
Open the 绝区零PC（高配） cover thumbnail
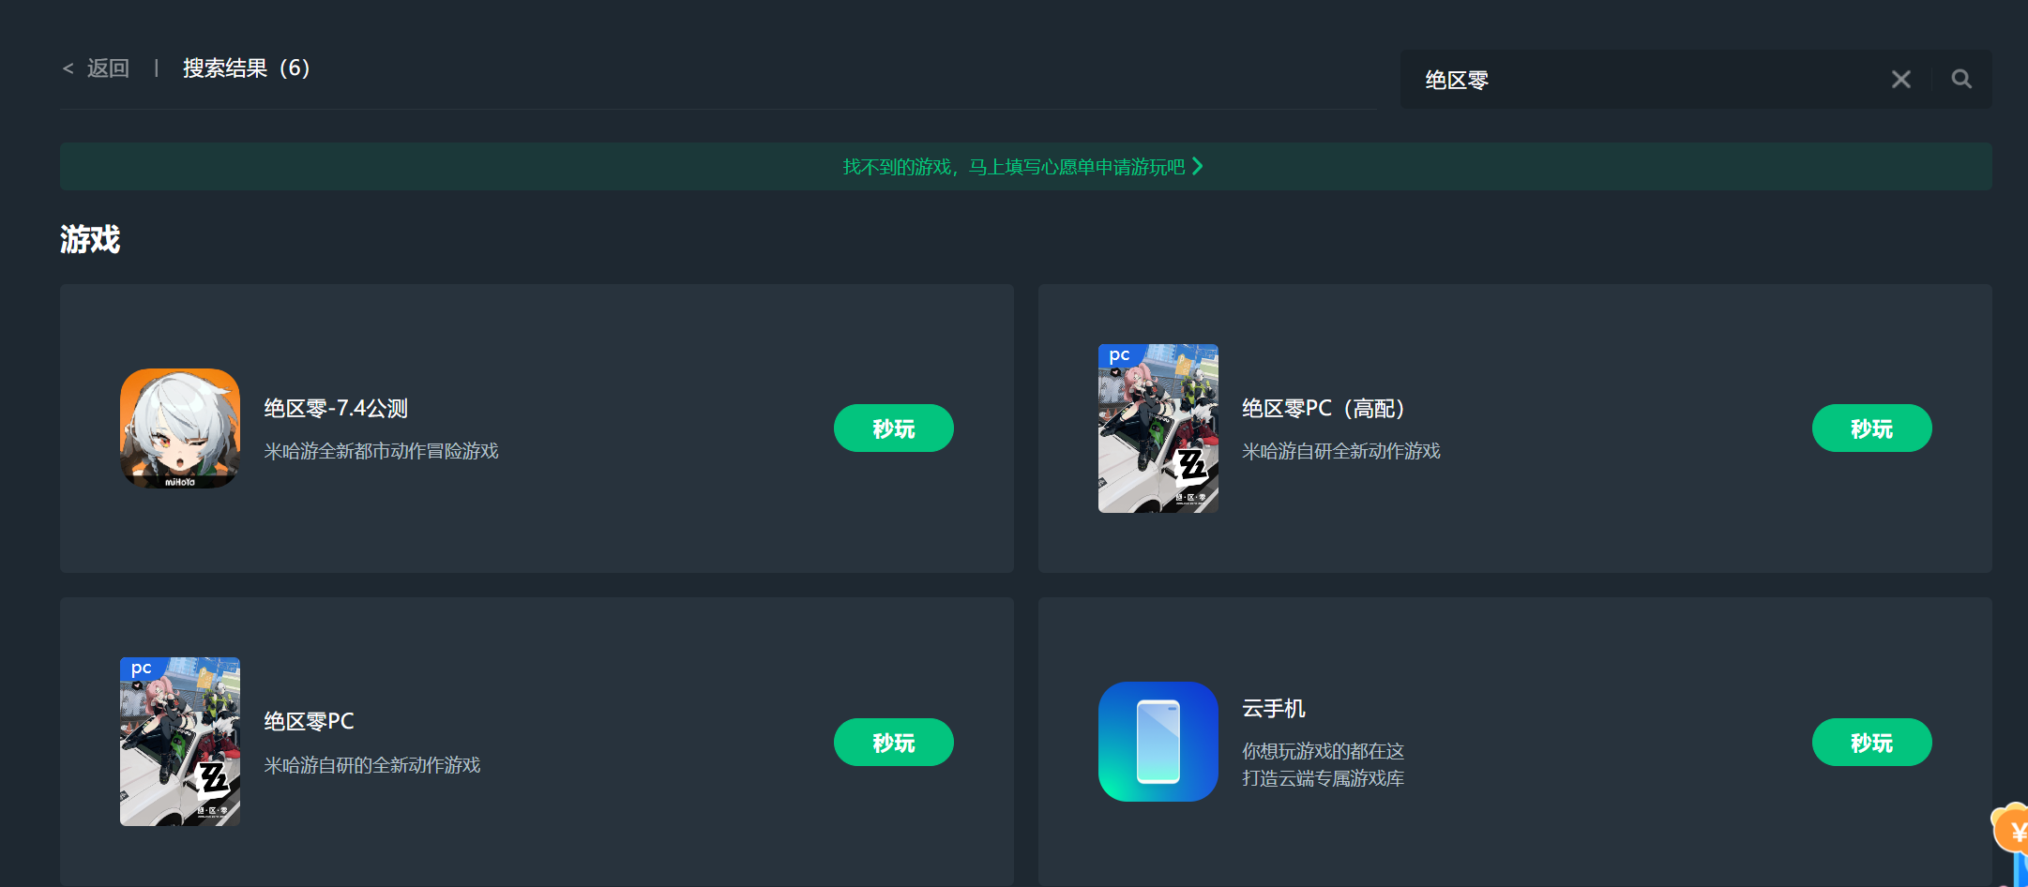tap(1158, 428)
